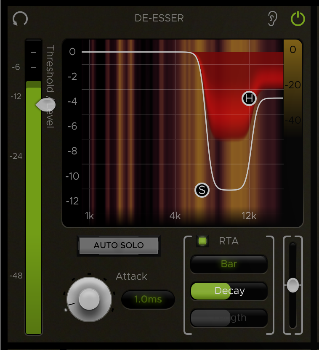Click the DE-ESSER title label

click(159, 18)
